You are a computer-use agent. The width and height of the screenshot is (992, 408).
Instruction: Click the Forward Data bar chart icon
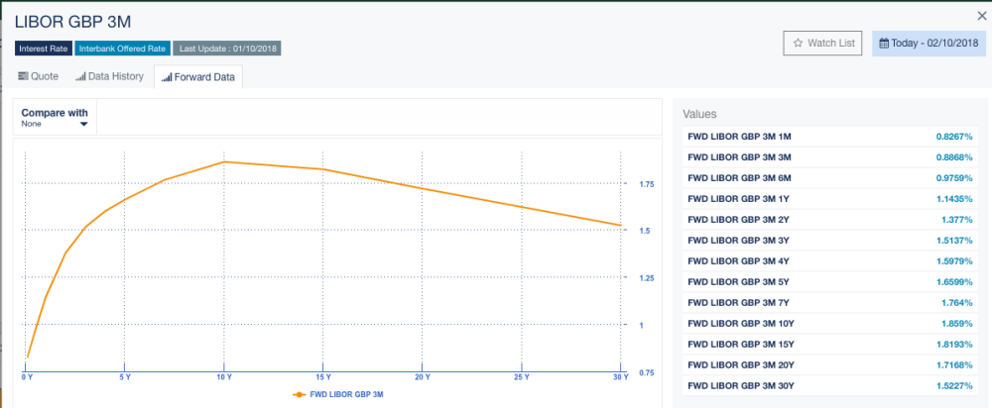[x=167, y=77]
